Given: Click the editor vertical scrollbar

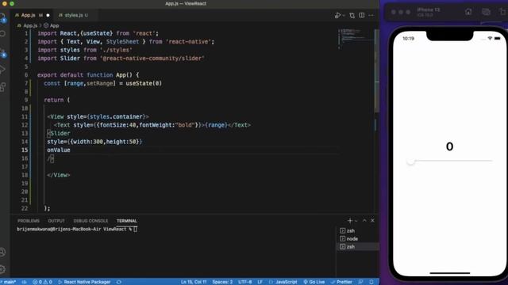Looking at the screenshot, I should click(x=376, y=71).
